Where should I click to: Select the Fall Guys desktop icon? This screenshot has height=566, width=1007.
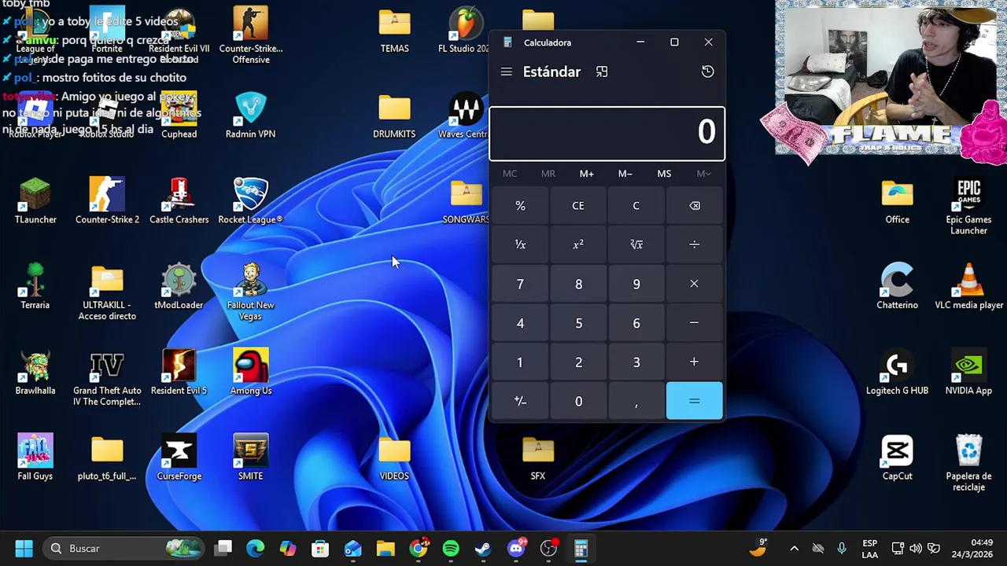tap(35, 458)
